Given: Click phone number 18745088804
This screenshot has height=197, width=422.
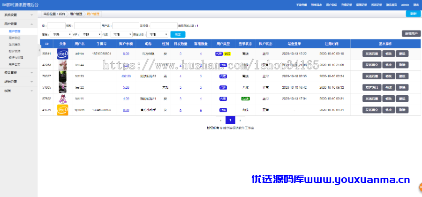Looking at the screenshot, I should pos(101,54).
